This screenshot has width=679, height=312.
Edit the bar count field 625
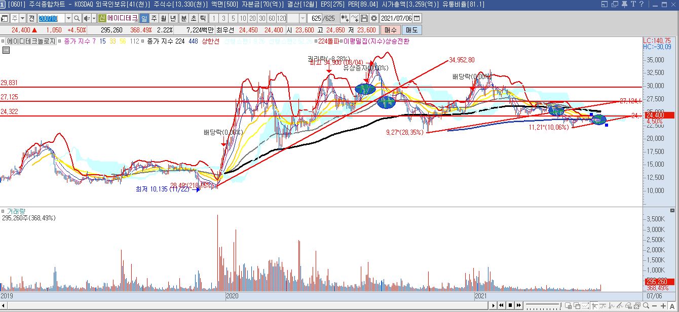tap(315, 18)
